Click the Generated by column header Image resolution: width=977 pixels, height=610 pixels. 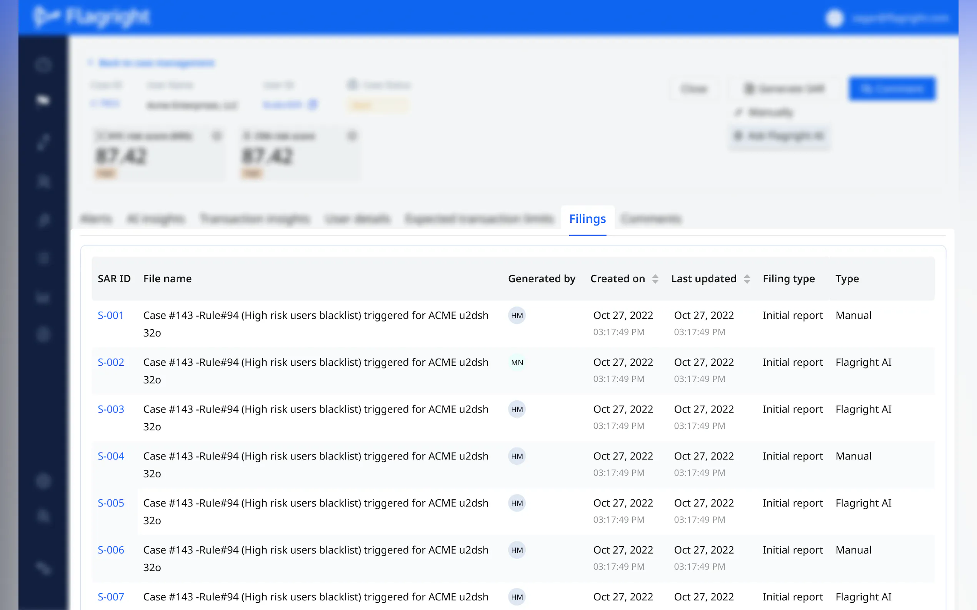click(x=541, y=279)
